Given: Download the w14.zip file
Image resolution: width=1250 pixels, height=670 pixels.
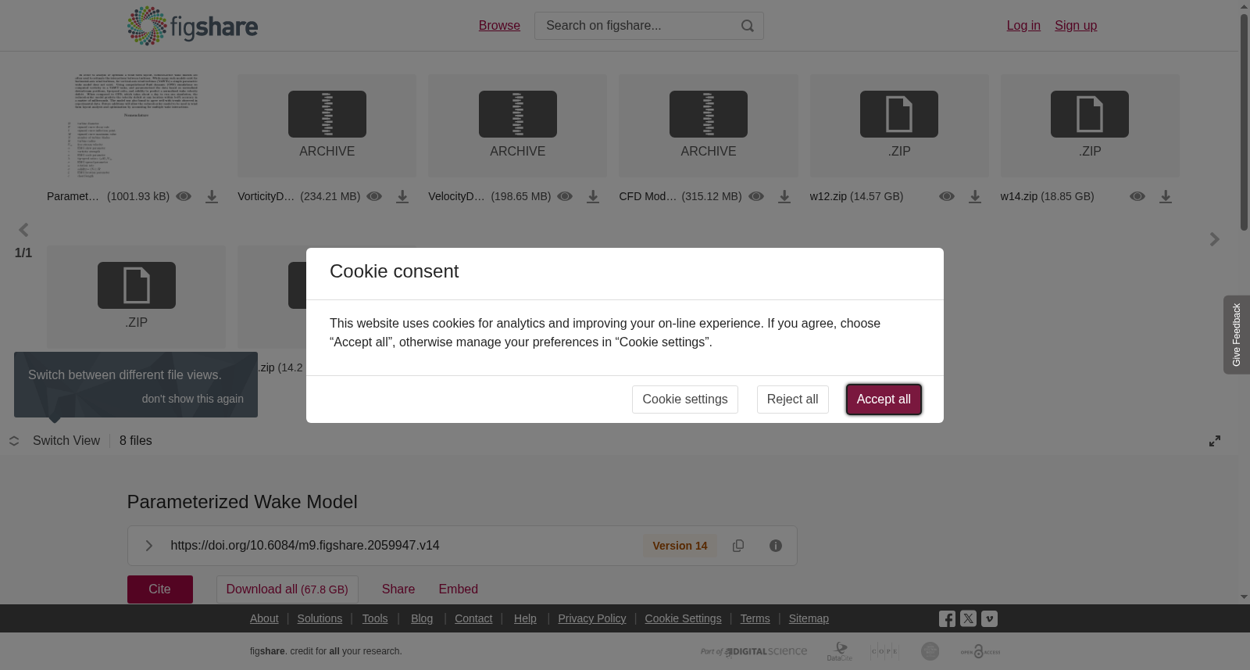Looking at the screenshot, I should click(x=1166, y=197).
